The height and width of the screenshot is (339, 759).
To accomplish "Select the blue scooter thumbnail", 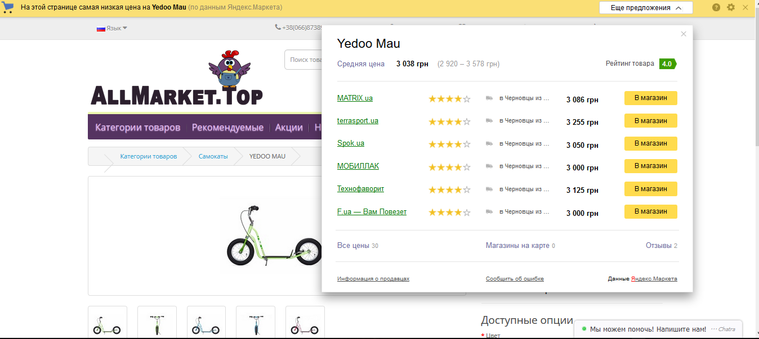I will (x=206, y=322).
